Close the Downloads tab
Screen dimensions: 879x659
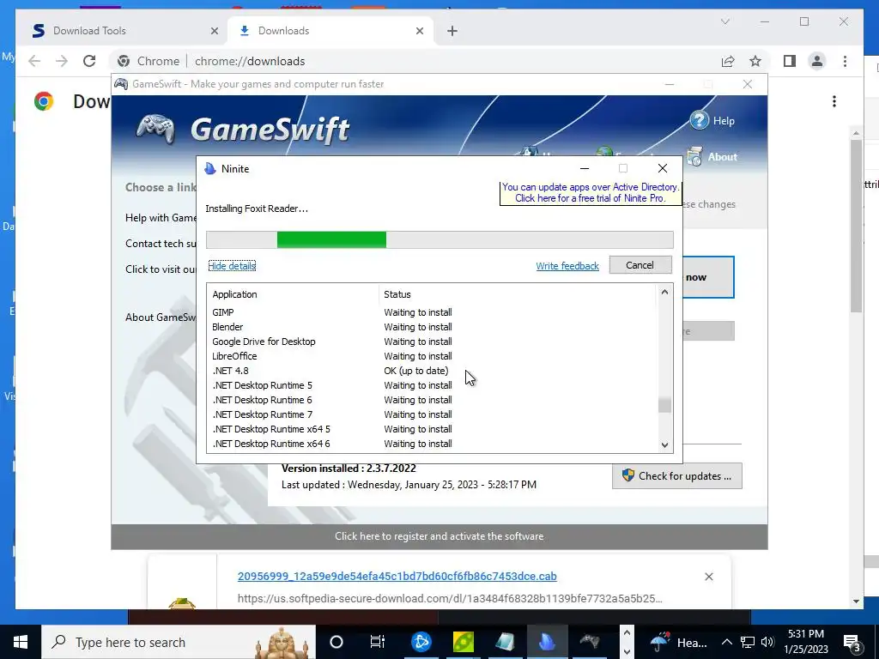(x=419, y=31)
